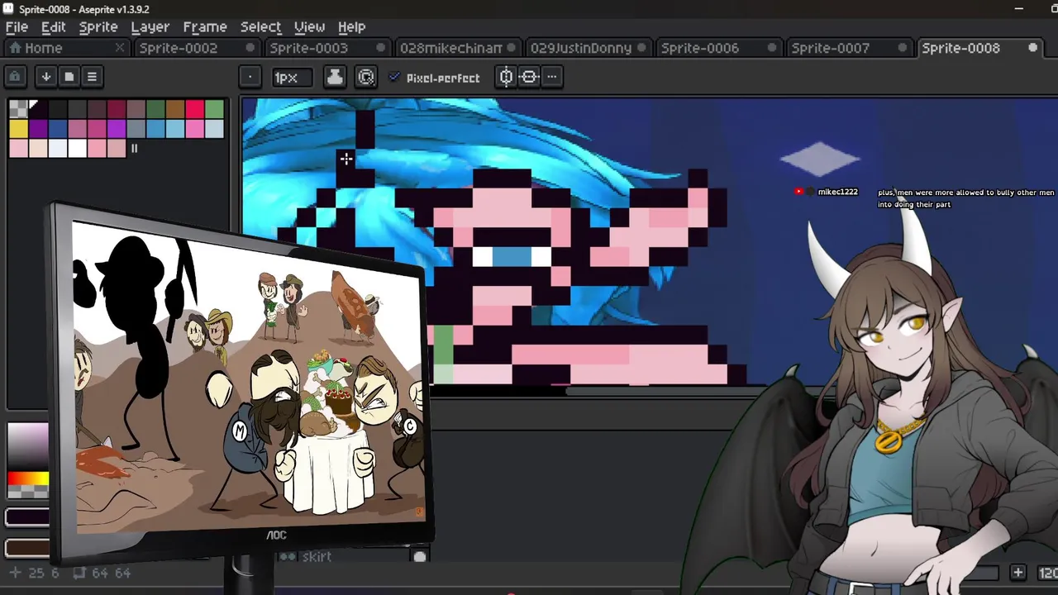Open the Help menu

351,26
